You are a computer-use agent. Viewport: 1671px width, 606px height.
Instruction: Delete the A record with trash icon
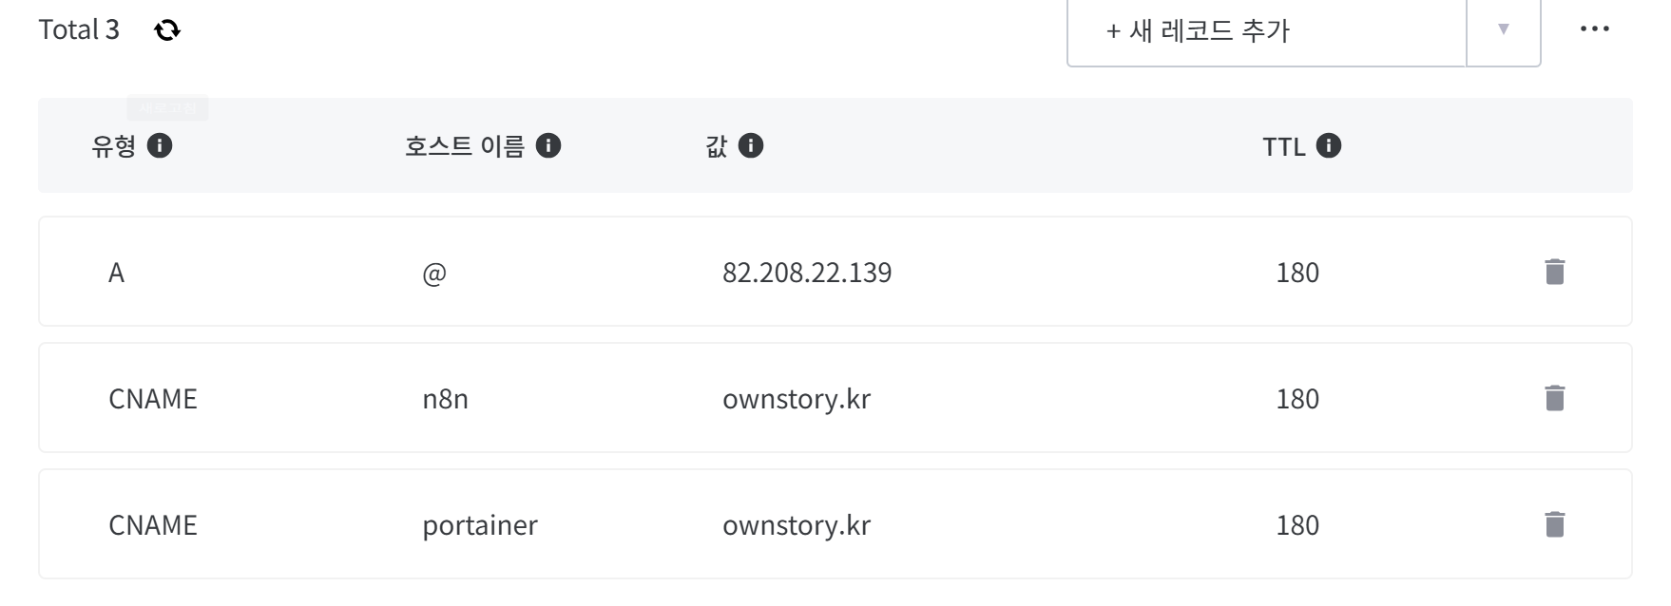1554,272
